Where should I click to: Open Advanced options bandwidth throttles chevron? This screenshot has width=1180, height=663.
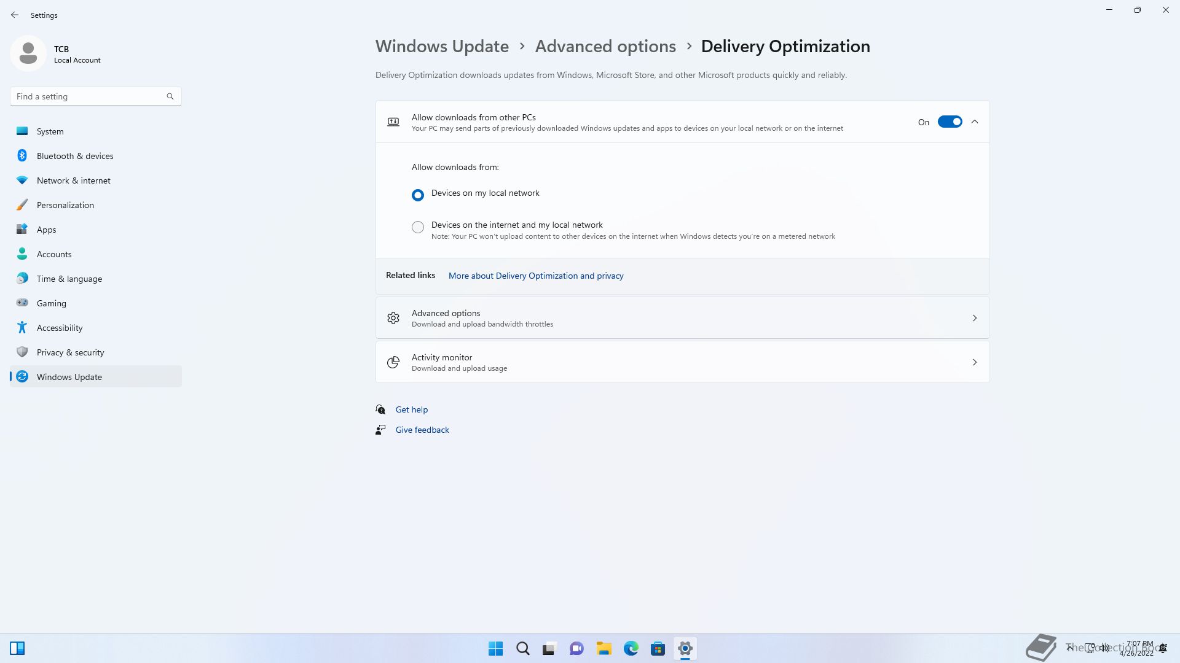[x=975, y=318]
